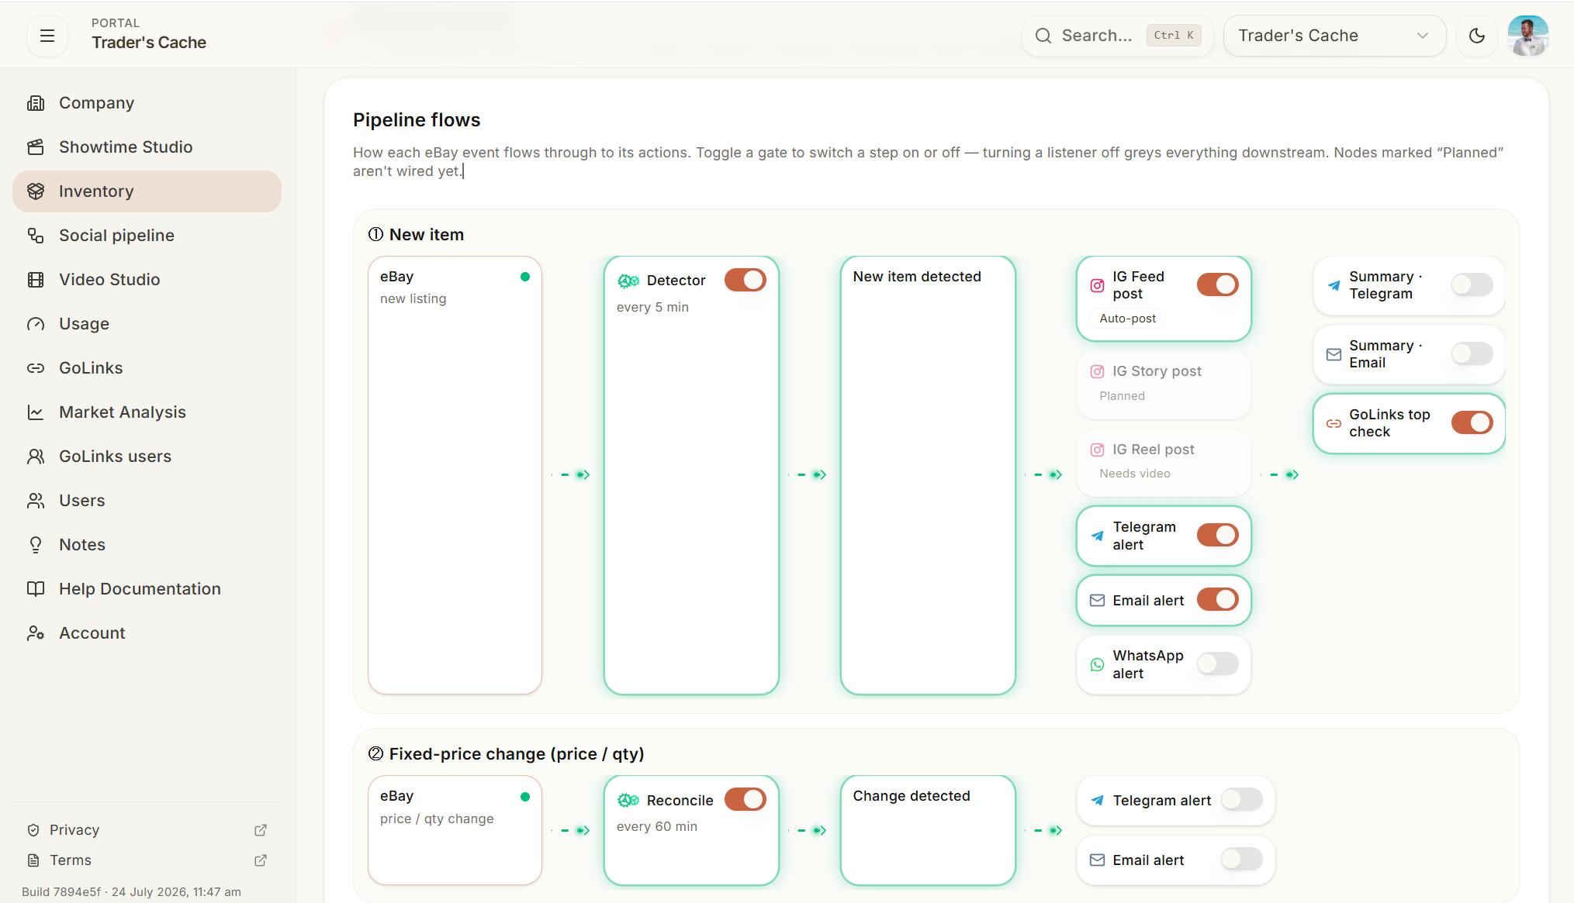Enable the Summary · Telegram switch
Image resolution: width=1574 pixels, height=903 pixels.
pos(1472,284)
